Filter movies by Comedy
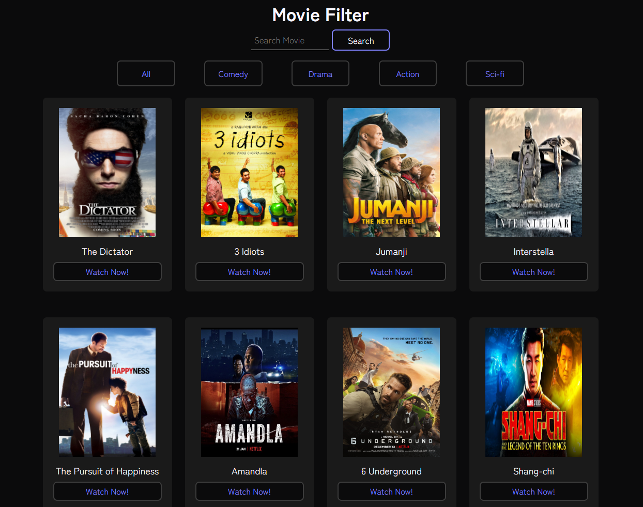643x507 pixels. [x=233, y=74]
